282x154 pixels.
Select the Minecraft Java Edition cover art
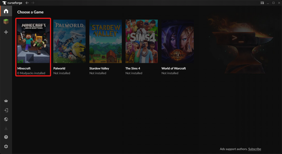(x=33, y=41)
